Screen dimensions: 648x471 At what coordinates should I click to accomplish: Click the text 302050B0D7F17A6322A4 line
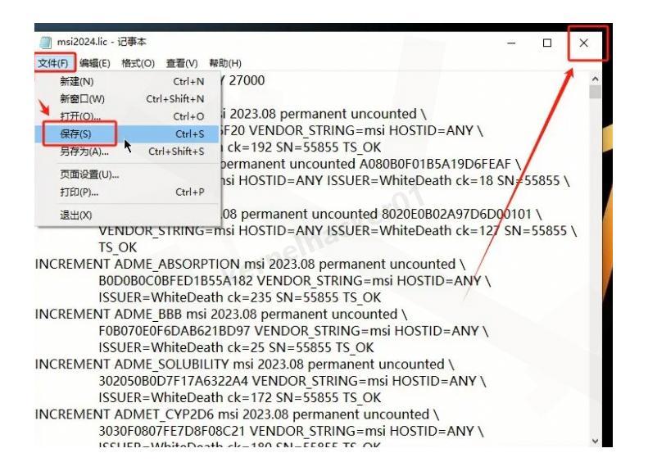pos(292,381)
